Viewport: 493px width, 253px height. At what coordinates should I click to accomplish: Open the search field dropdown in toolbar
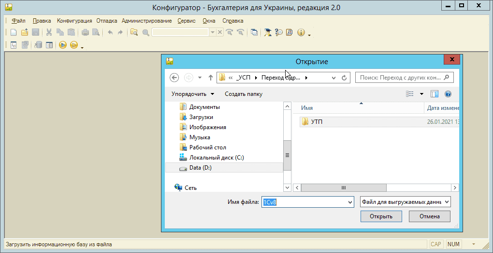coord(212,32)
